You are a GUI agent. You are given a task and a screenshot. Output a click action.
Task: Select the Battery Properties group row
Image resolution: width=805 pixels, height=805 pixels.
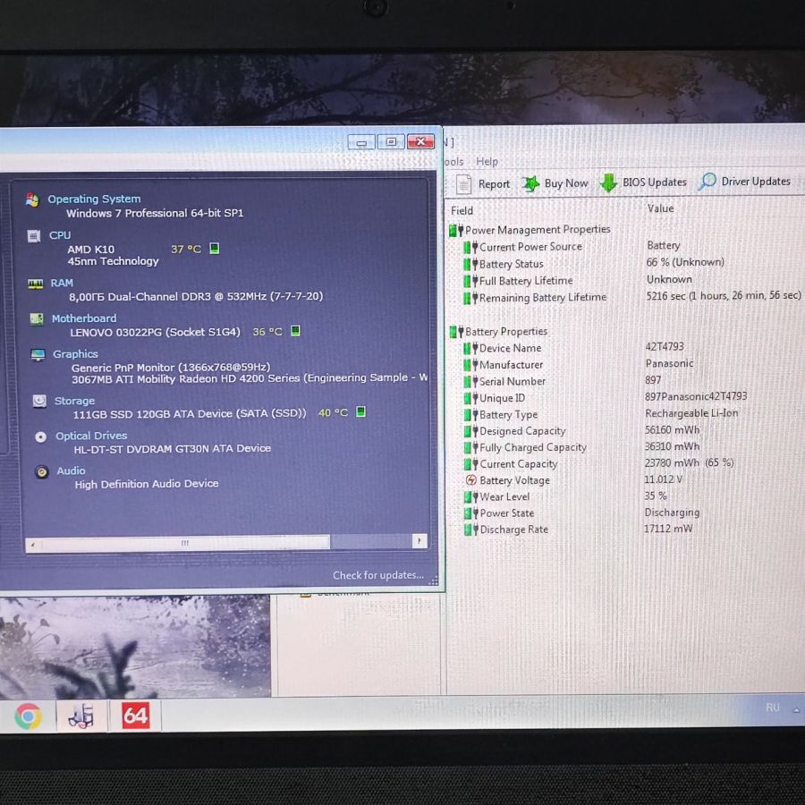(498, 332)
